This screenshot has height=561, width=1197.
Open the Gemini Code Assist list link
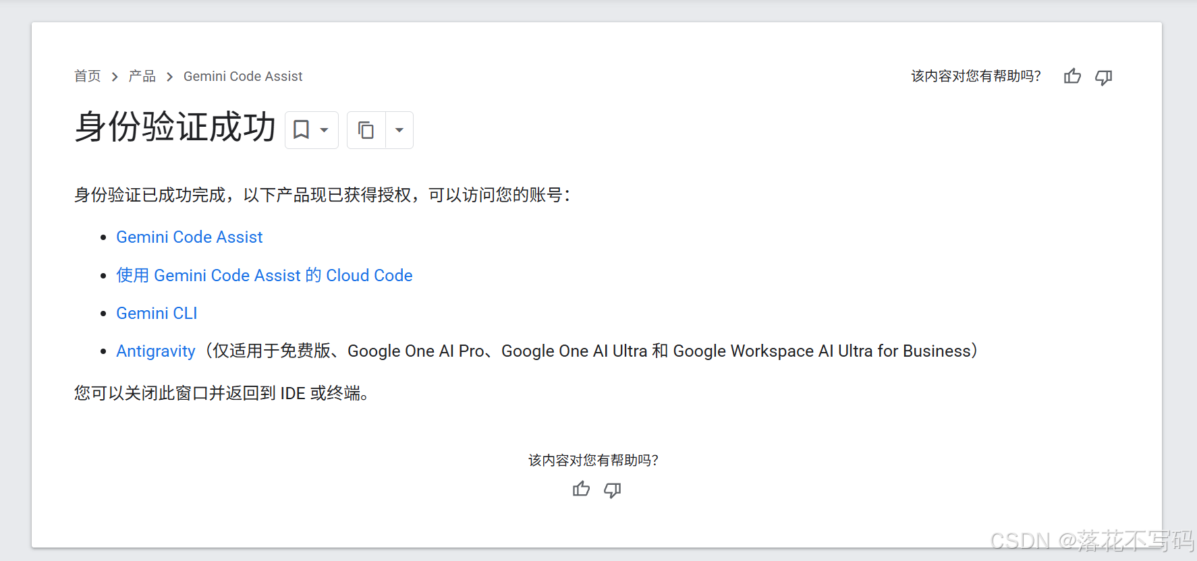click(x=190, y=237)
